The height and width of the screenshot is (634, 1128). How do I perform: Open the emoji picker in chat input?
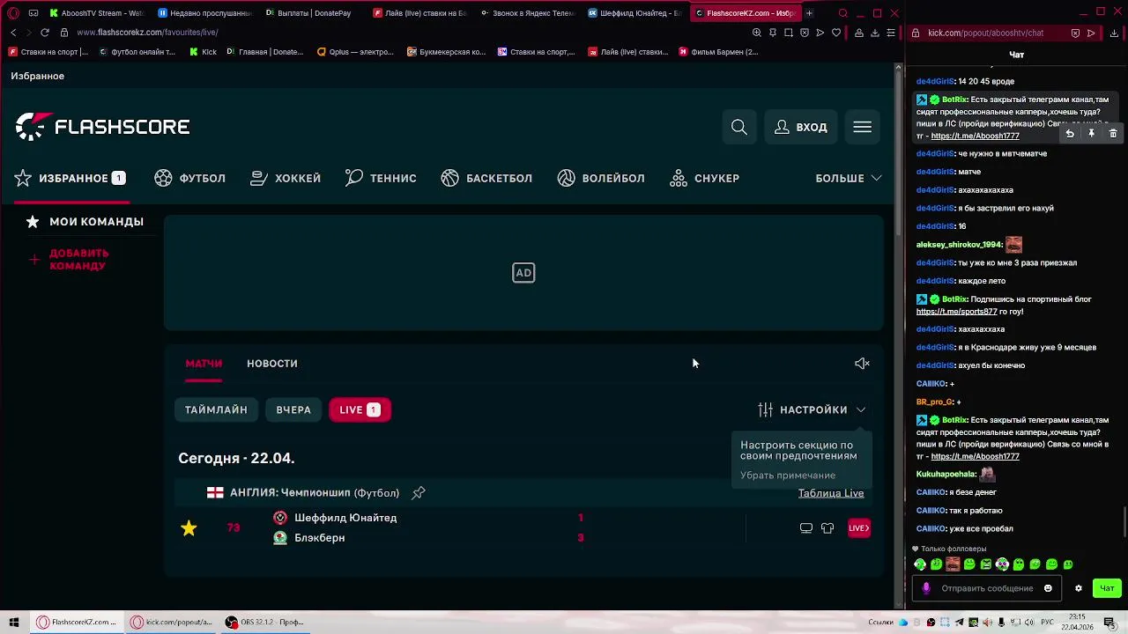pos(1048,588)
